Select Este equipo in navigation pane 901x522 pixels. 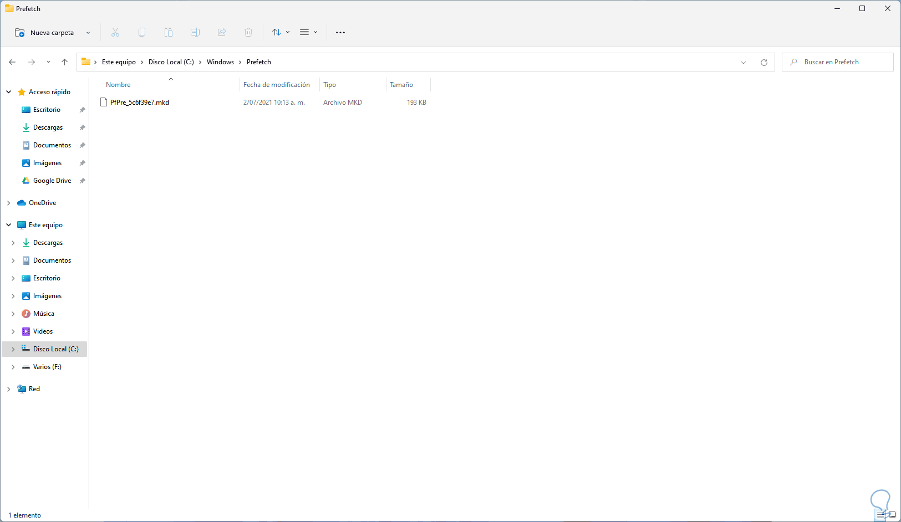pyautogui.click(x=45, y=225)
